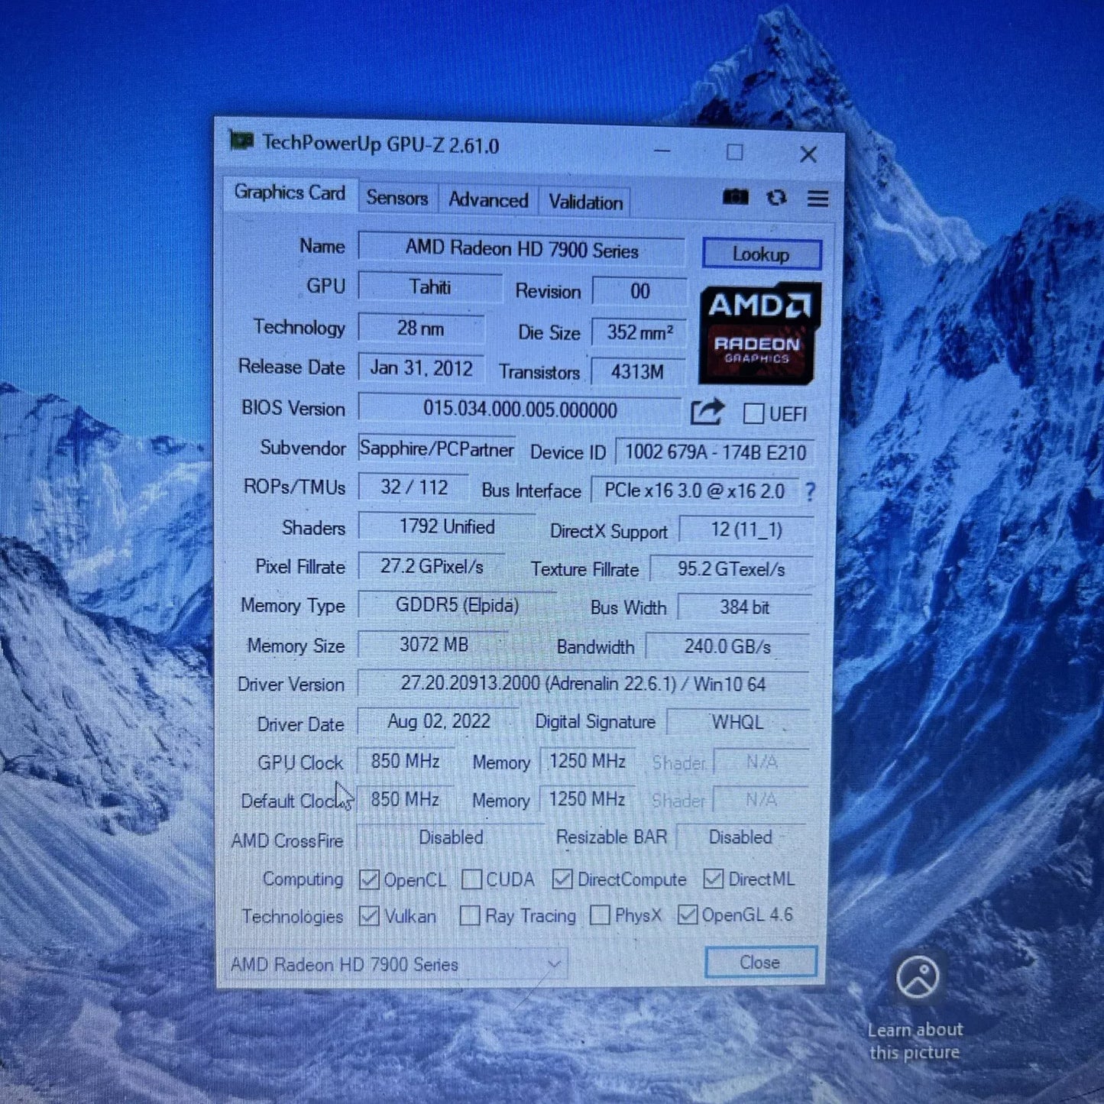Open the hamburger menu icon

[x=817, y=199]
